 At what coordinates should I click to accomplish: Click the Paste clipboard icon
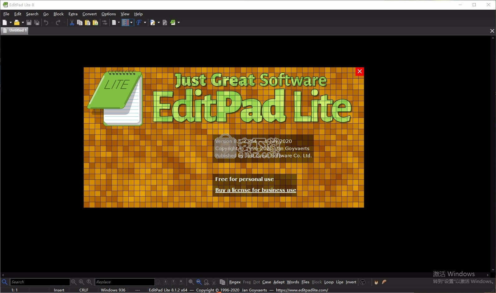[x=88, y=22]
